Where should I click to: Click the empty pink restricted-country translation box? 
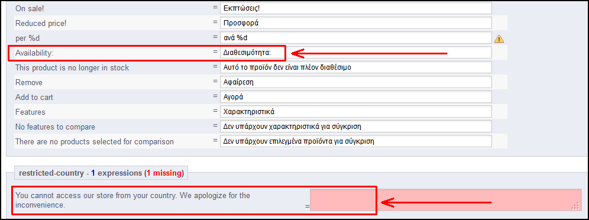[x=445, y=200]
